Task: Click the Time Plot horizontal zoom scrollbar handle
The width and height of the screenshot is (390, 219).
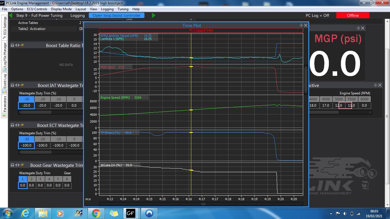Action: pyautogui.click(x=204, y=204)
